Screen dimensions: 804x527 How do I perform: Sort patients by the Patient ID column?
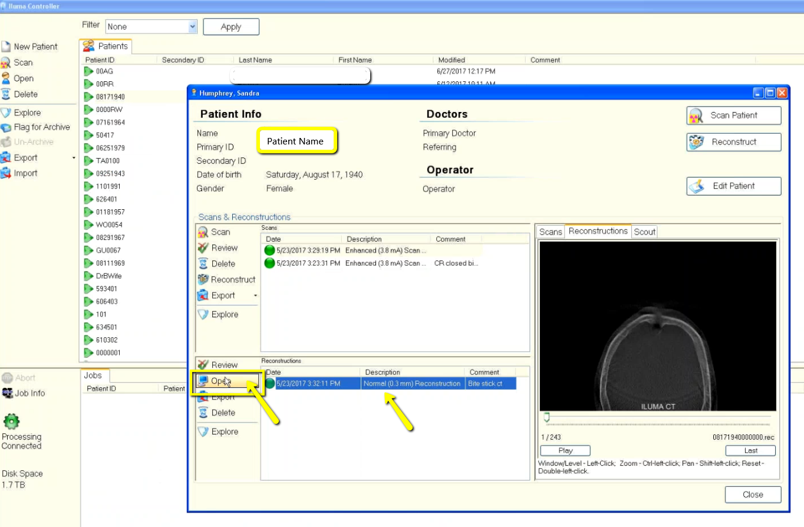click(120, 60)
